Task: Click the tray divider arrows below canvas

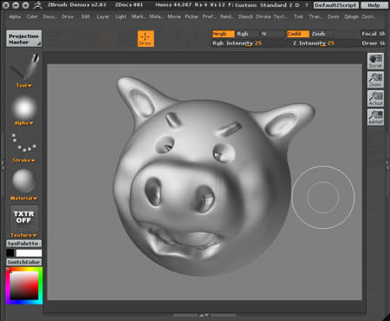Action: tap(205, 315)
